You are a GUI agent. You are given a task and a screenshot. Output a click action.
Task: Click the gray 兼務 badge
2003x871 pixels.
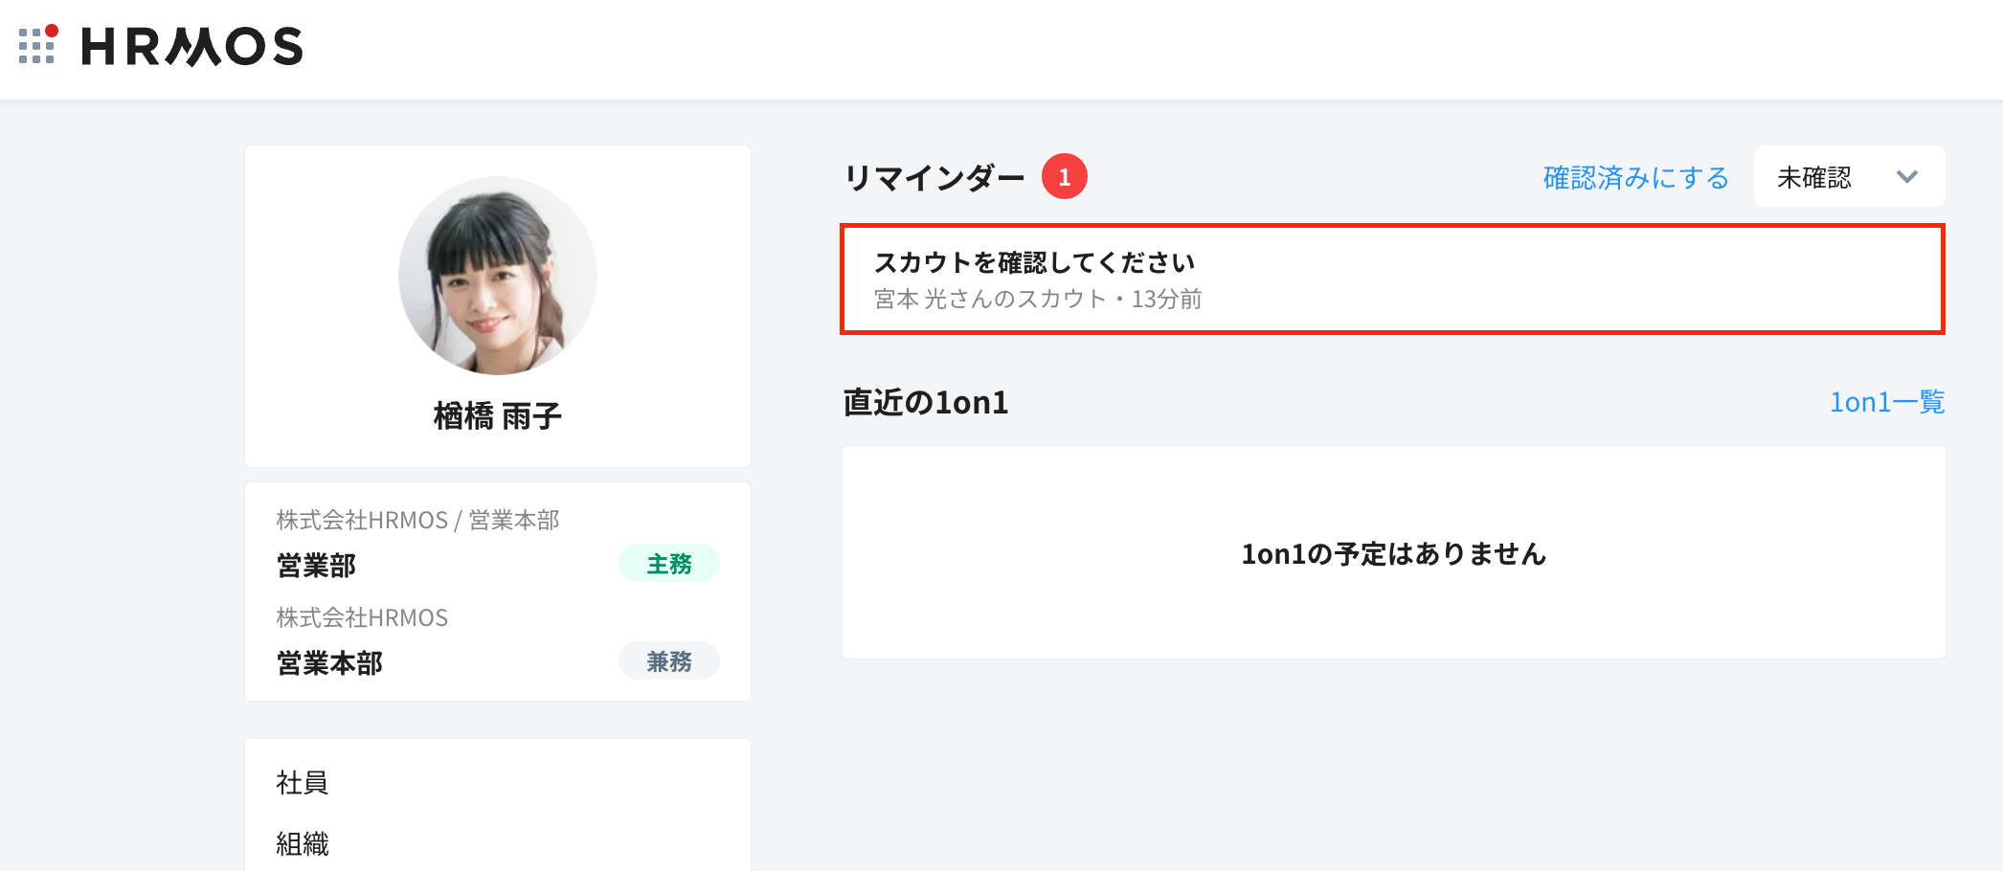(x=668, y=661)
